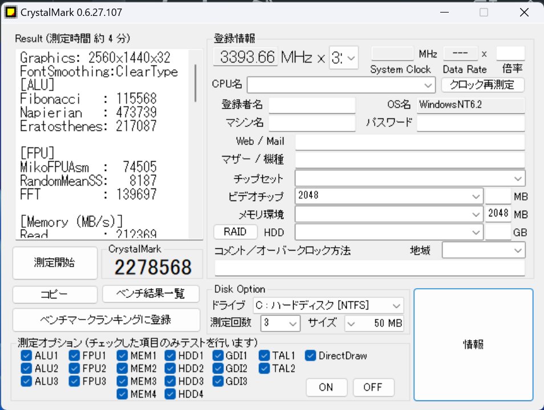Click the マザー / 機種 input field
The image size is (544, 410).
[410, 160]
